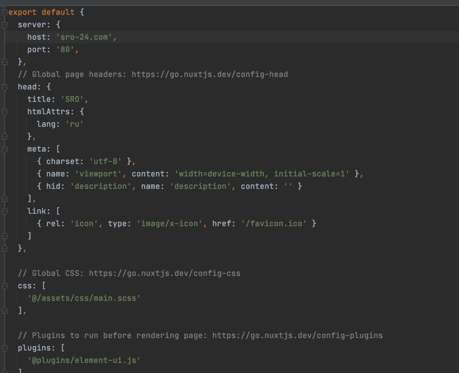This screenshot has width=459, height=373.
Task: Click the rel 'icon' string
Action: click(x=84, y=224)
